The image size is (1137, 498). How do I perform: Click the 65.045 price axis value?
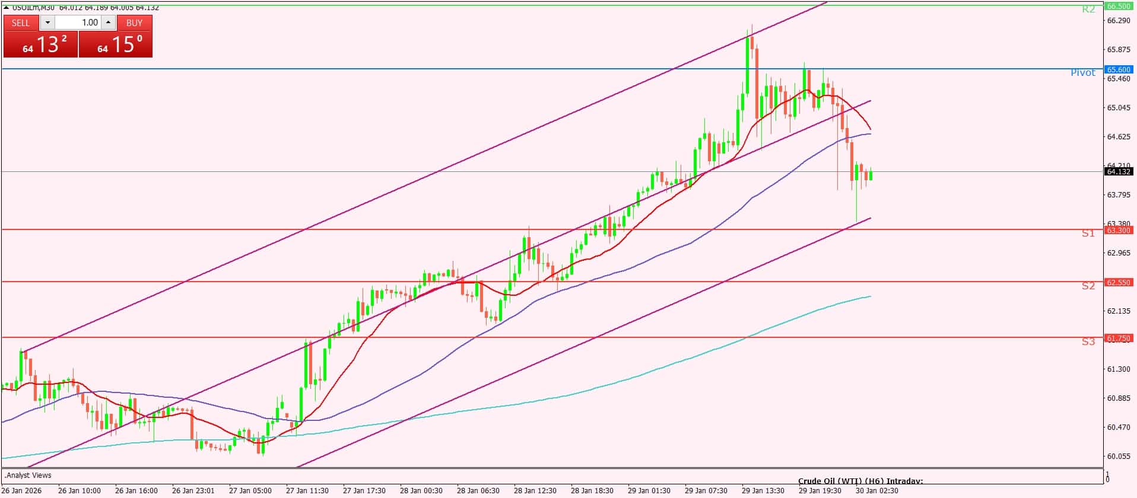[x=1119, y=108]
